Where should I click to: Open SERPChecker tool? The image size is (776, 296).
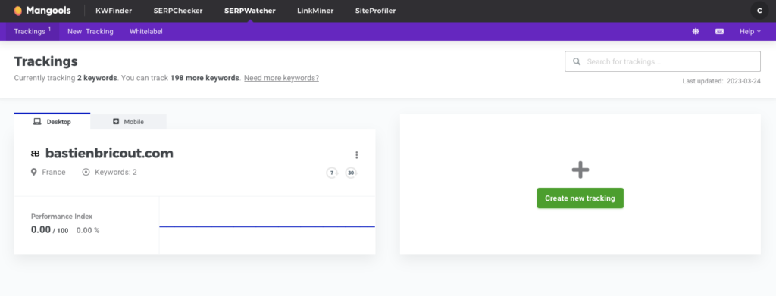click(178, 11)
